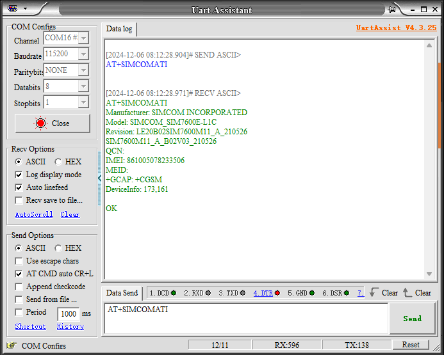Expand the Paritybits dropdown

coord(83,70)
